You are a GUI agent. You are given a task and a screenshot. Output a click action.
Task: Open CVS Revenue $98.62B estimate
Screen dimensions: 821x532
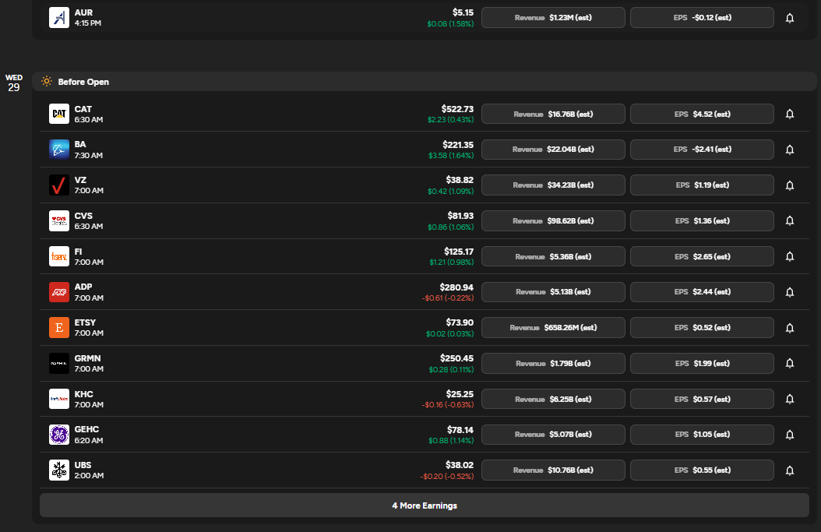click(x=554, y=220)
